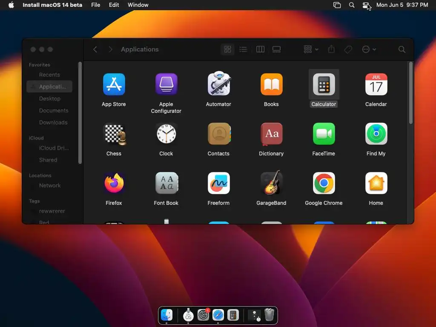
Task: Open Desktop in the sidebar
Action: 49,98
